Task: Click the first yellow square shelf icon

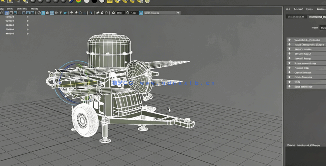Action: (x=110, y=1)
